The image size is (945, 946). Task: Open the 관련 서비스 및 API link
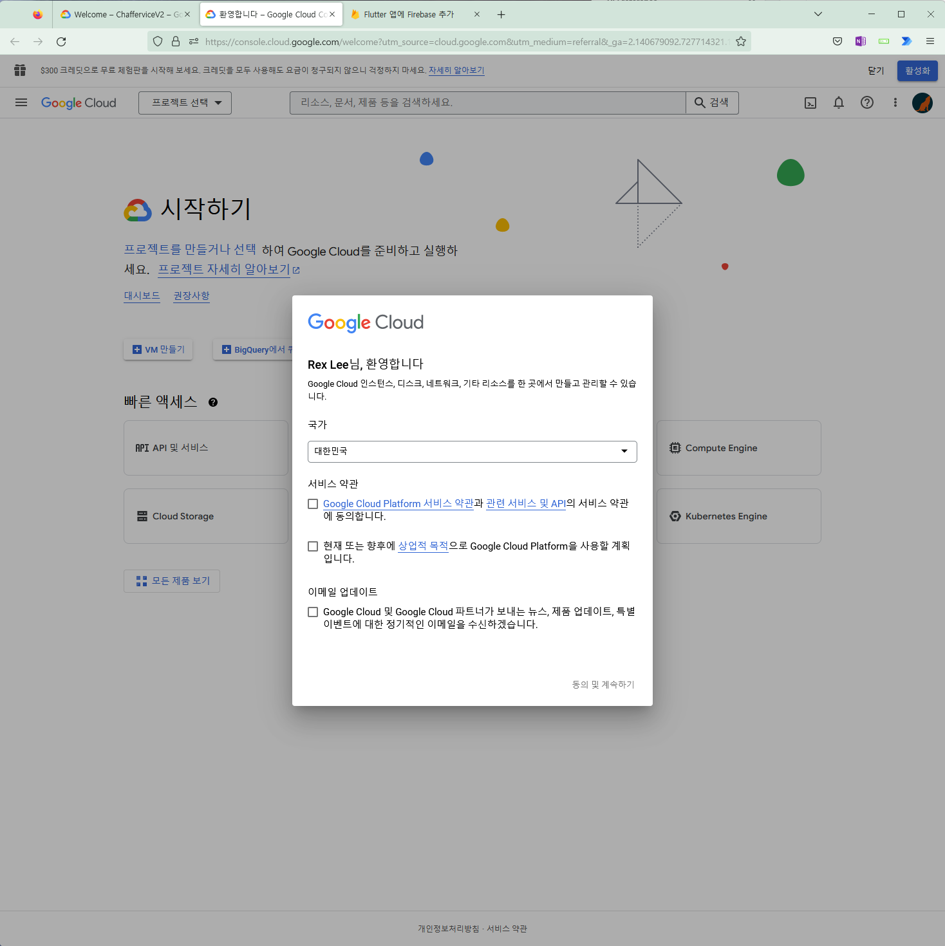(526, 504)
